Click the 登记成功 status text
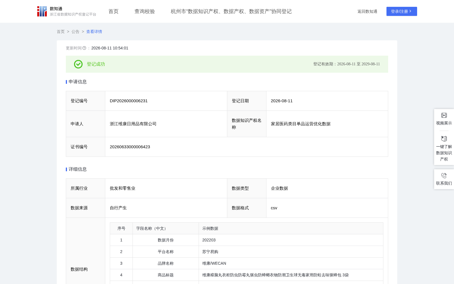 point(96,64)
